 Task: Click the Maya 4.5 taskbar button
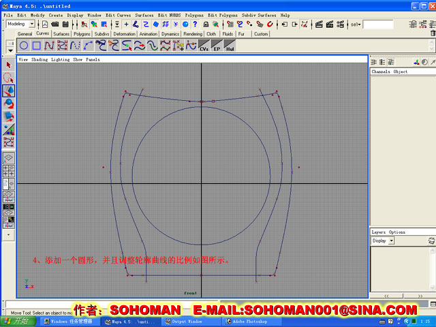131,322
